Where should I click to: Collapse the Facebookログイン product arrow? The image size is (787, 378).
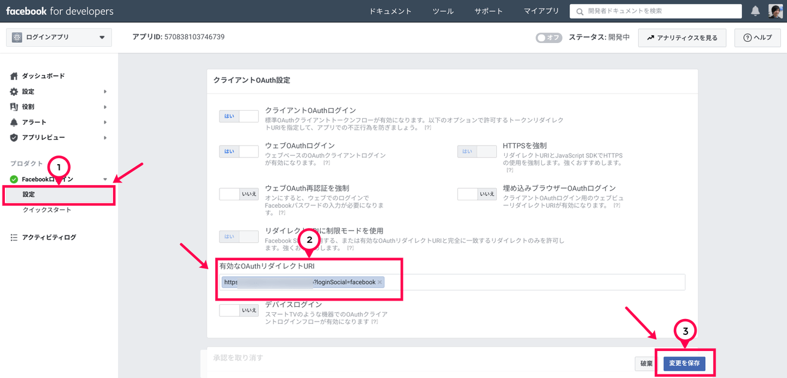pyautogui.click(x=105, y=179)
